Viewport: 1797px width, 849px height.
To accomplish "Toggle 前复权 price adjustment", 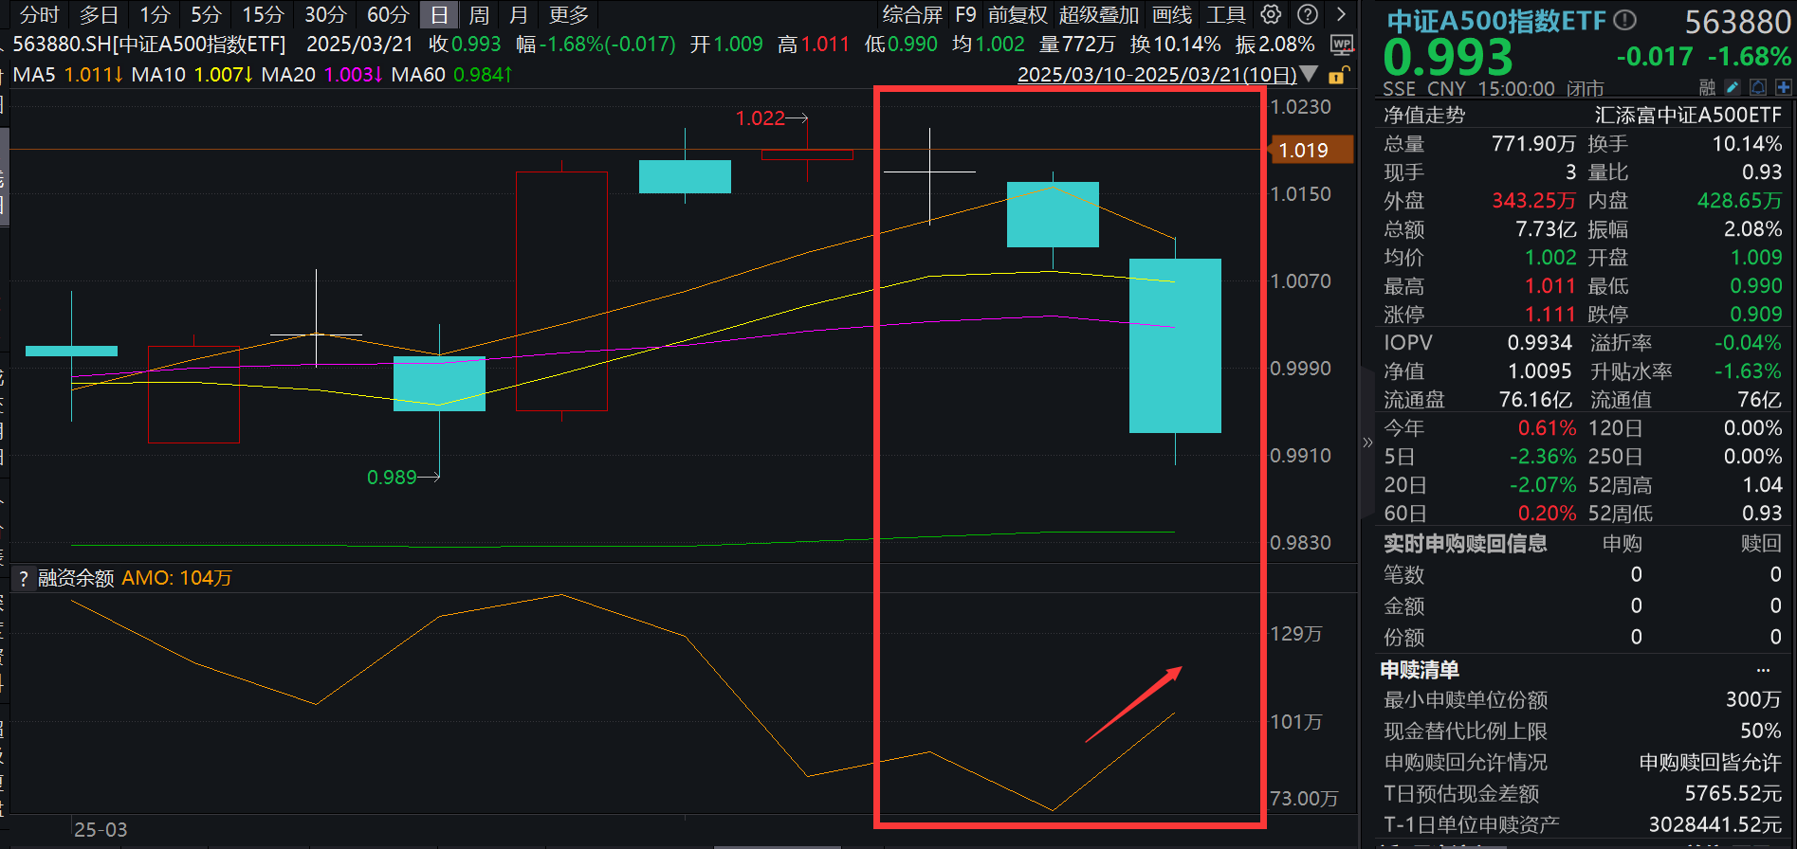I will pos(1018,15).
